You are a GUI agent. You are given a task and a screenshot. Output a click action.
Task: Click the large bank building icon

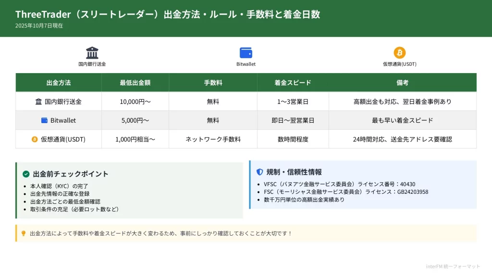click(x=92, y=52)
